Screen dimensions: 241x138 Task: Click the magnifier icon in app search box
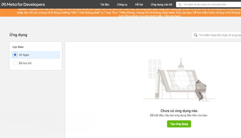(x=195, y=35)
